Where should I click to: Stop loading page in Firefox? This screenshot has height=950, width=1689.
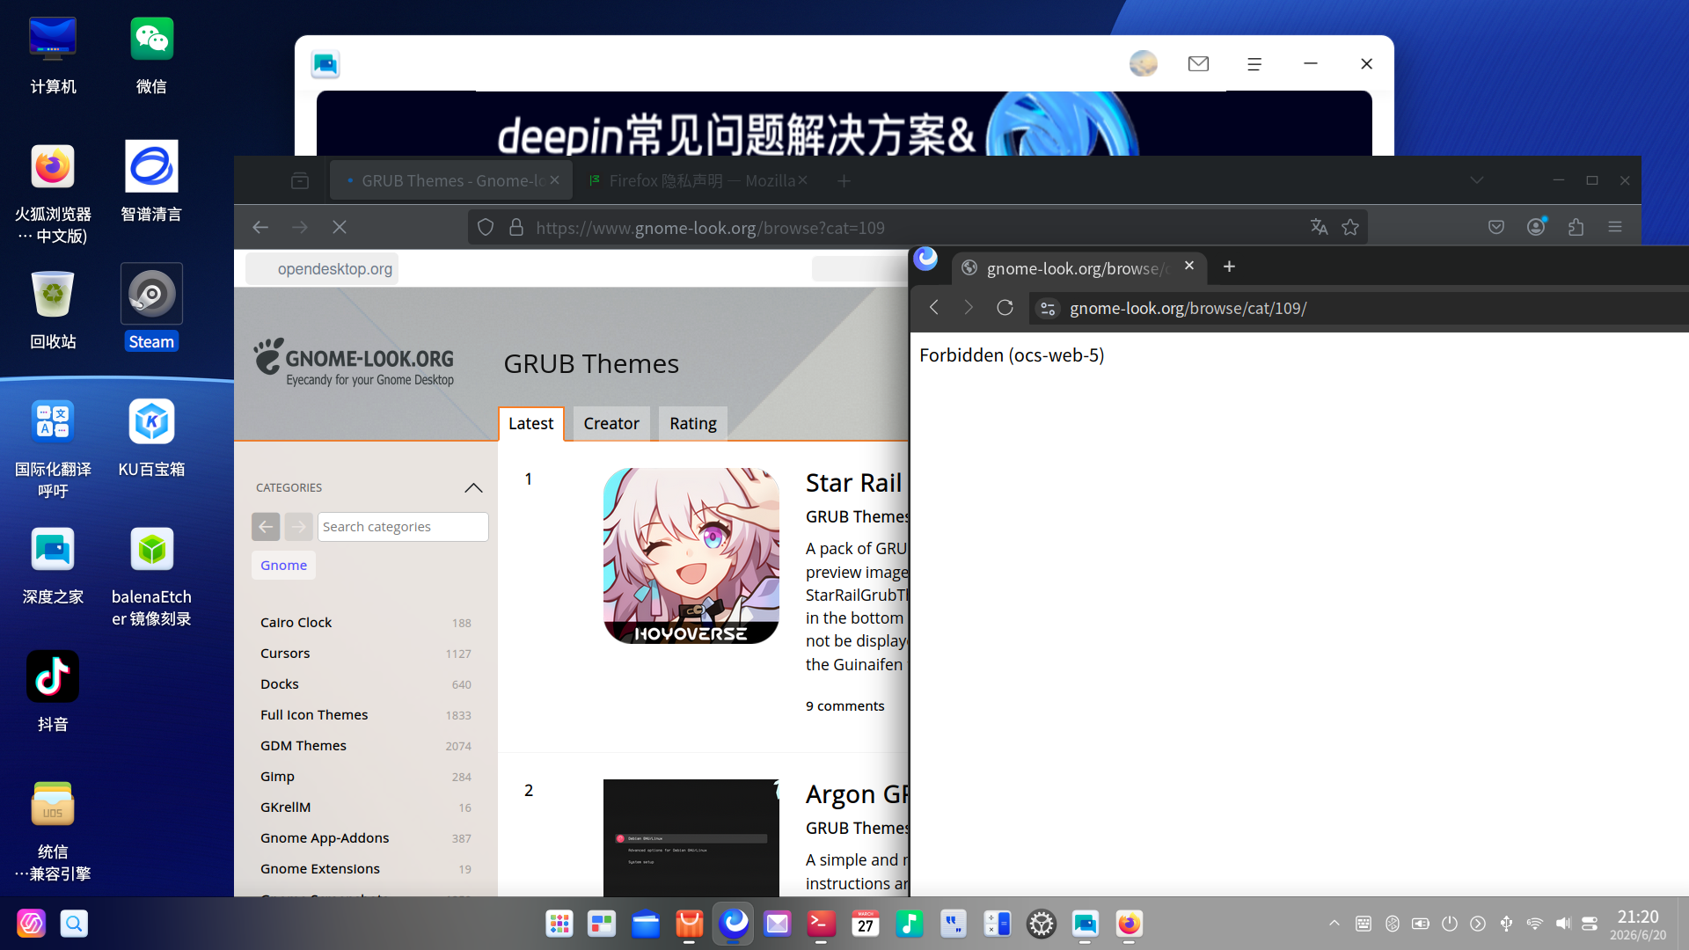pyautogui.click(x=340, y=227)
